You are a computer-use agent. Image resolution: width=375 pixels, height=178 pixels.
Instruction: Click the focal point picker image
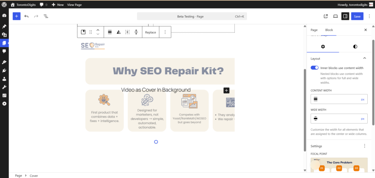point(339,165)
